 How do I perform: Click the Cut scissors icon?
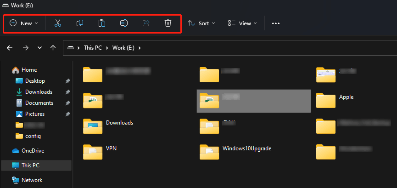click(58, 23)
